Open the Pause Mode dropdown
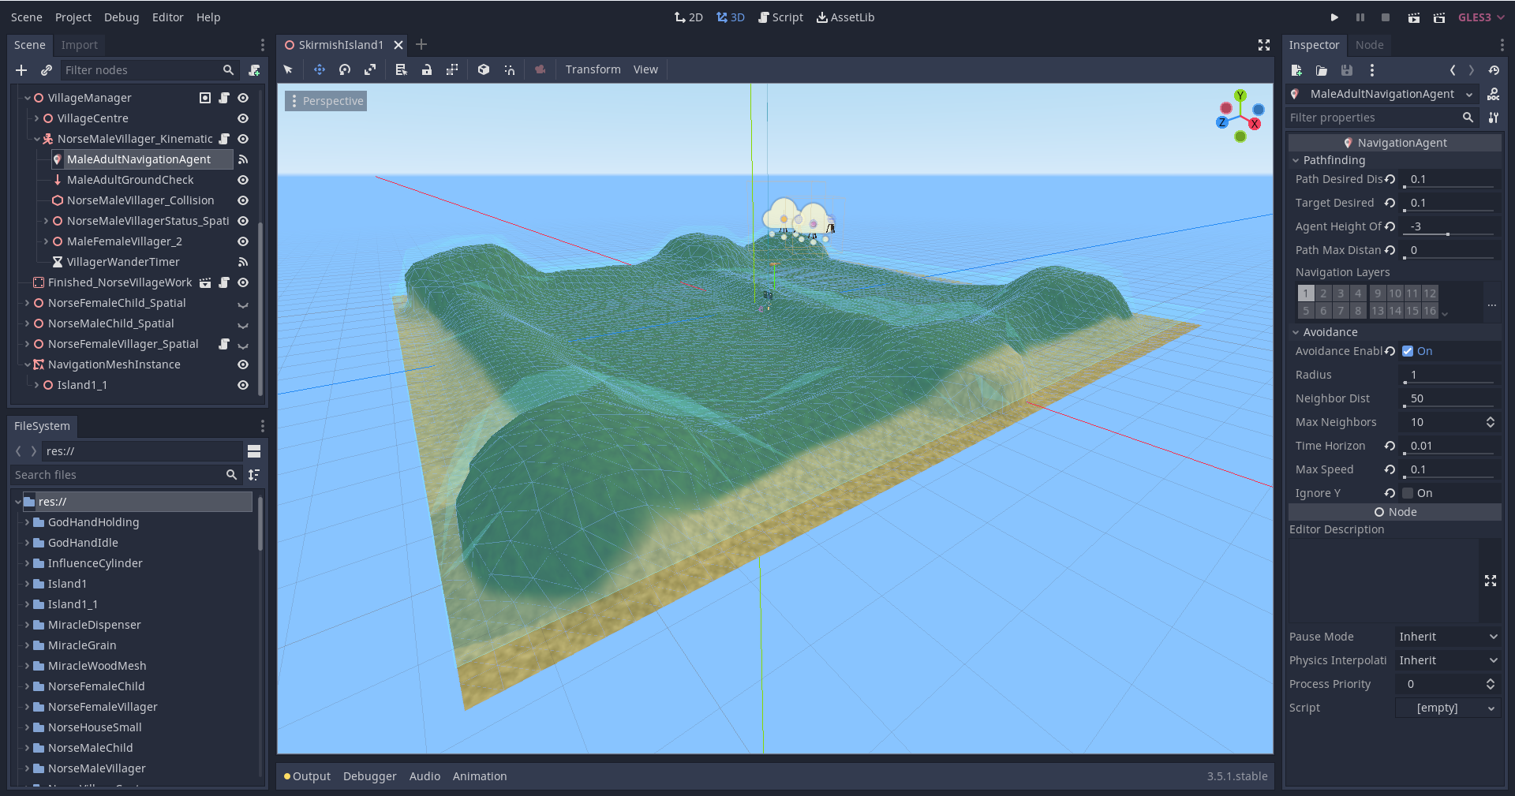 1446,637
